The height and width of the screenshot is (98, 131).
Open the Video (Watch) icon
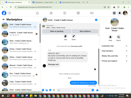(65, 13)
